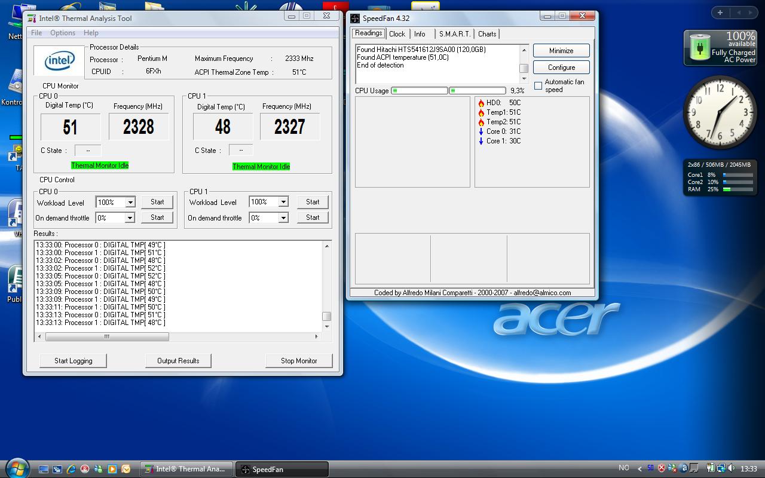This screenshot has width=765, height=478.
Task: Click Stop Monitor button
Action: click(299, 361)
